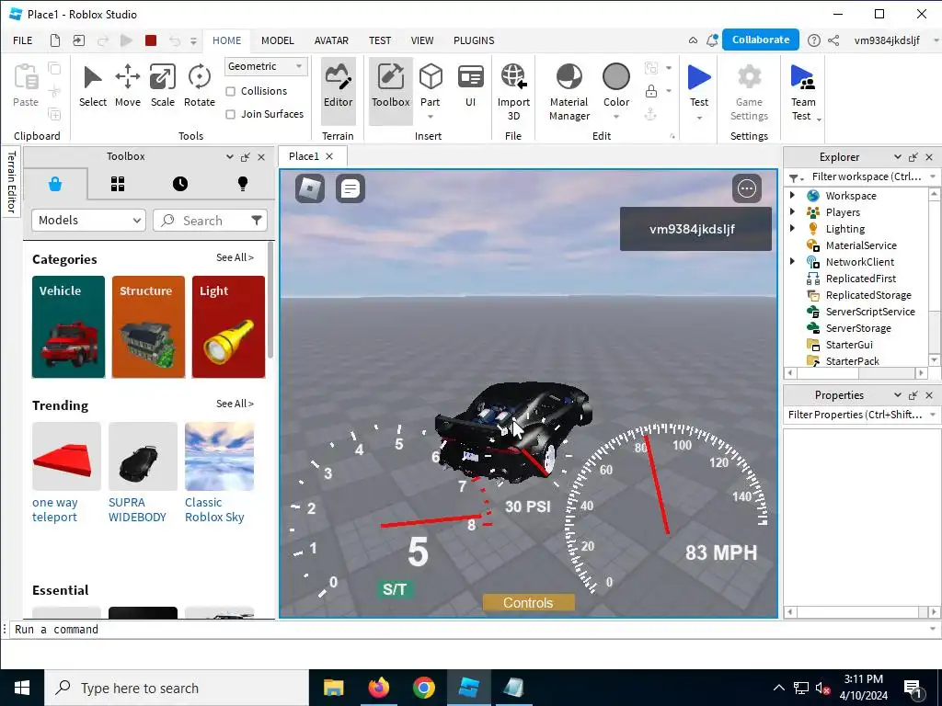Click the three-dots menu in viewport
This screenshot has width=942, height=706.
(747, 188)
